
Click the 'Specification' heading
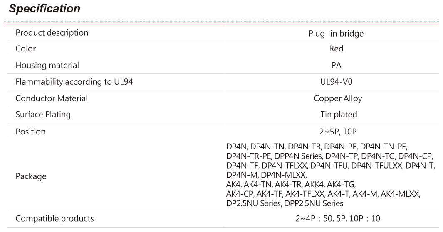(x=45, y=9)
